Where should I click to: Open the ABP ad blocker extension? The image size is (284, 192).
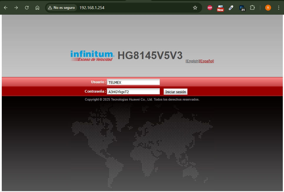click(x=210, y=8)
